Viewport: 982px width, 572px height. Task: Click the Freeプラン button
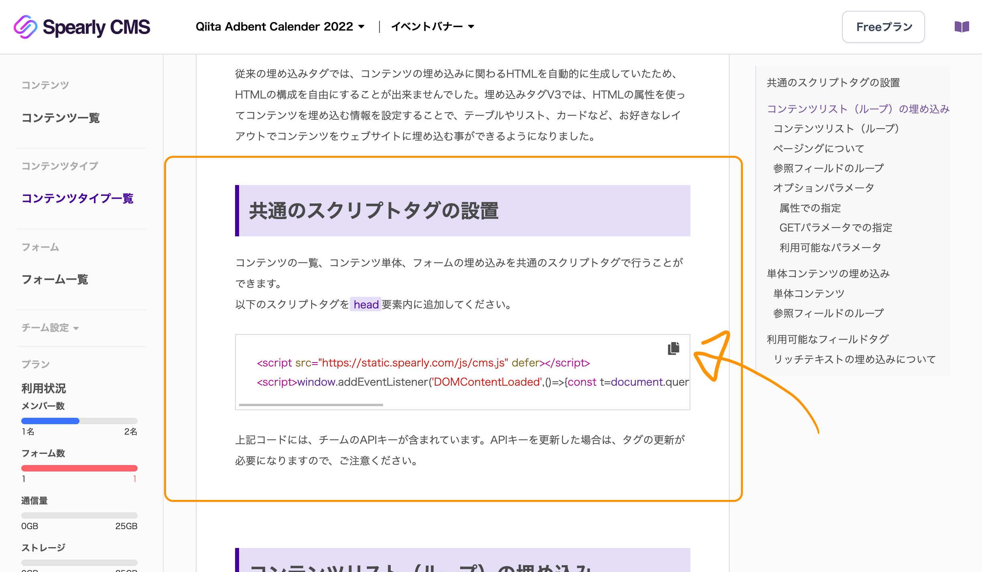point(883,26)
